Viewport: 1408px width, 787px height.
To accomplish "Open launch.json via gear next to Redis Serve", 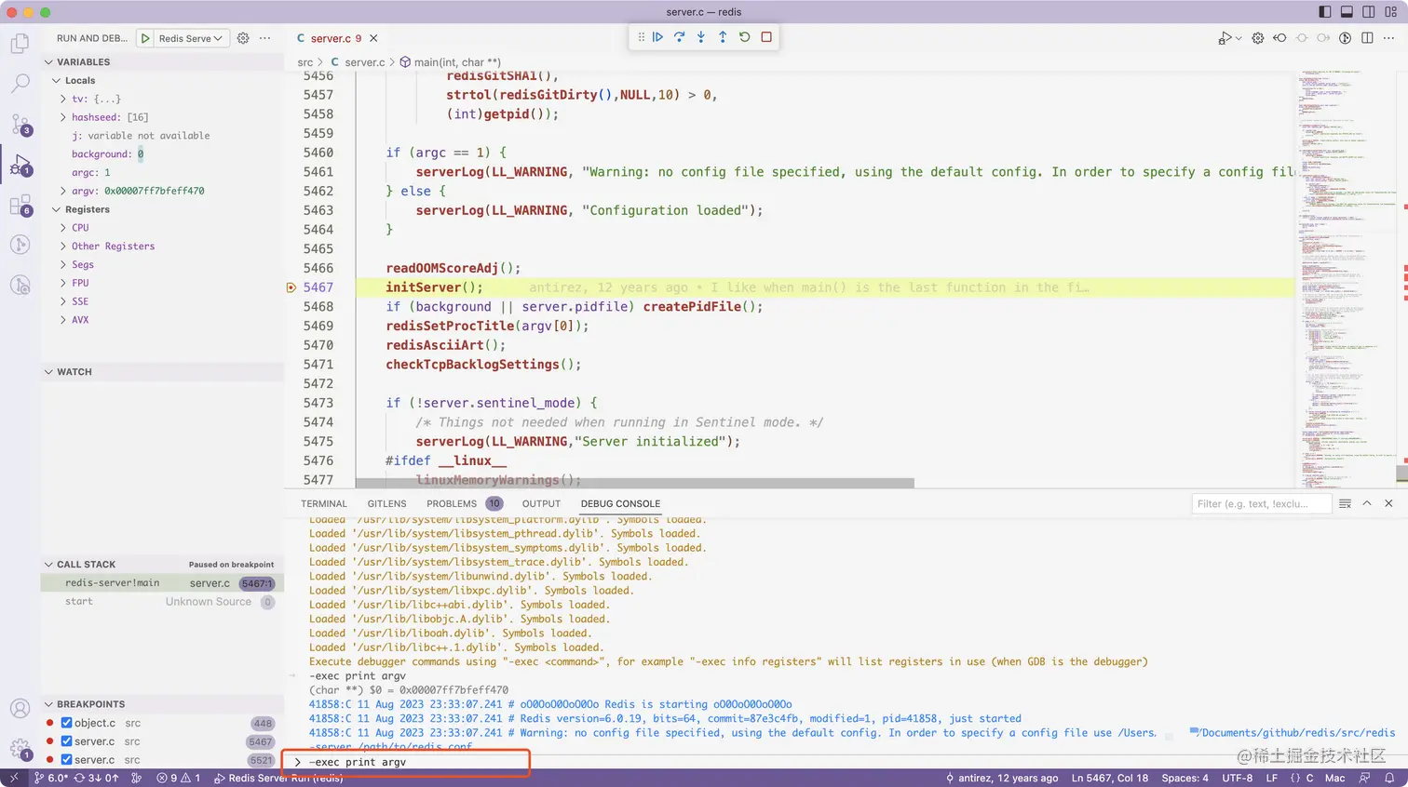I will pos(243,38).
